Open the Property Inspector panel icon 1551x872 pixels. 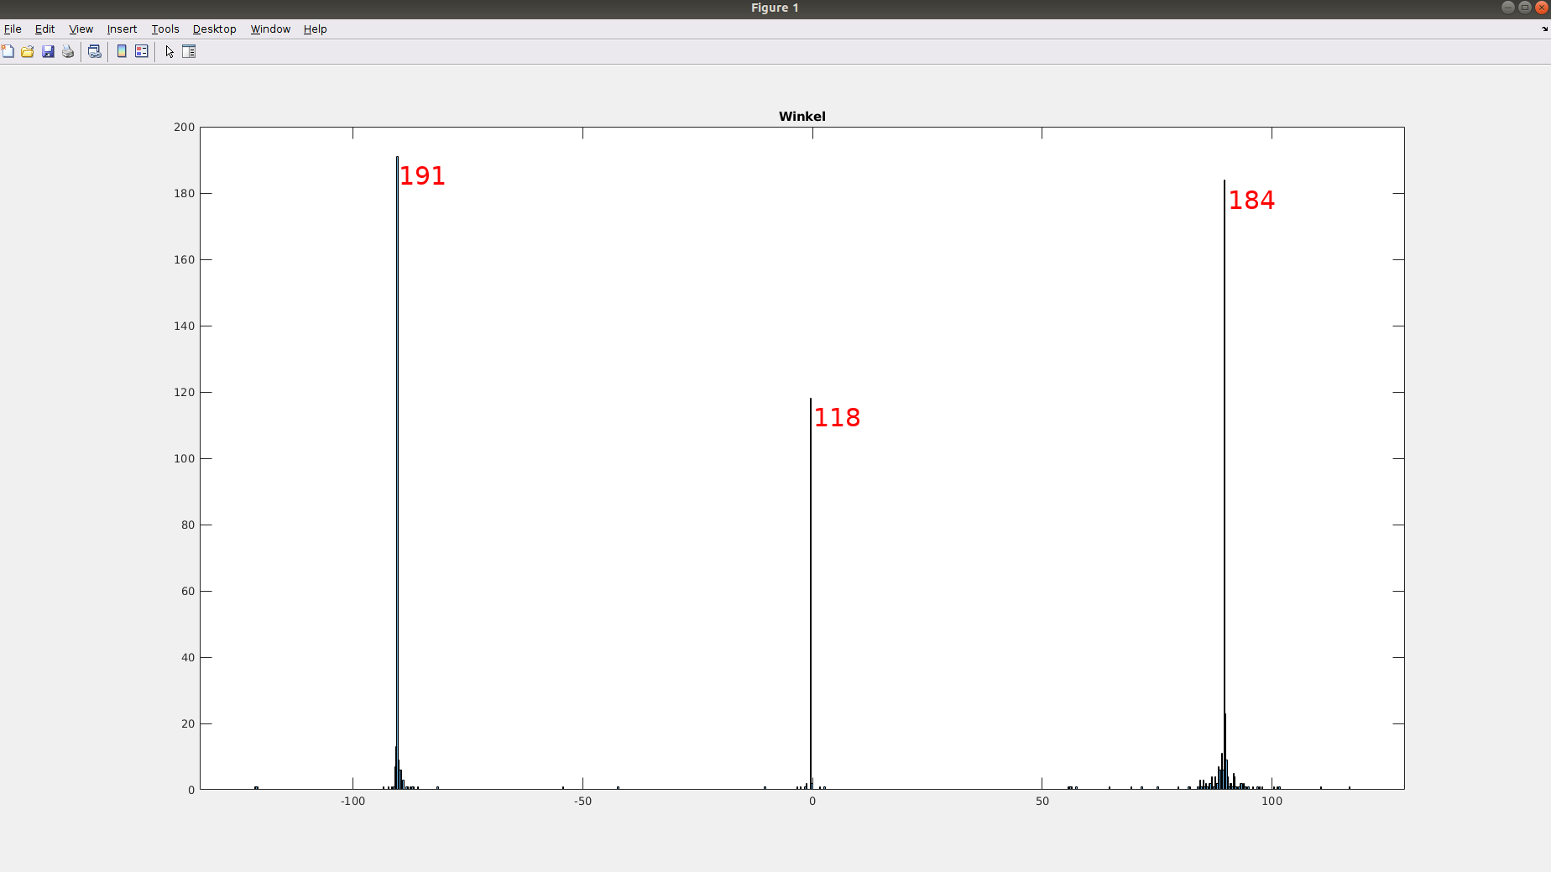pos(189,52)
